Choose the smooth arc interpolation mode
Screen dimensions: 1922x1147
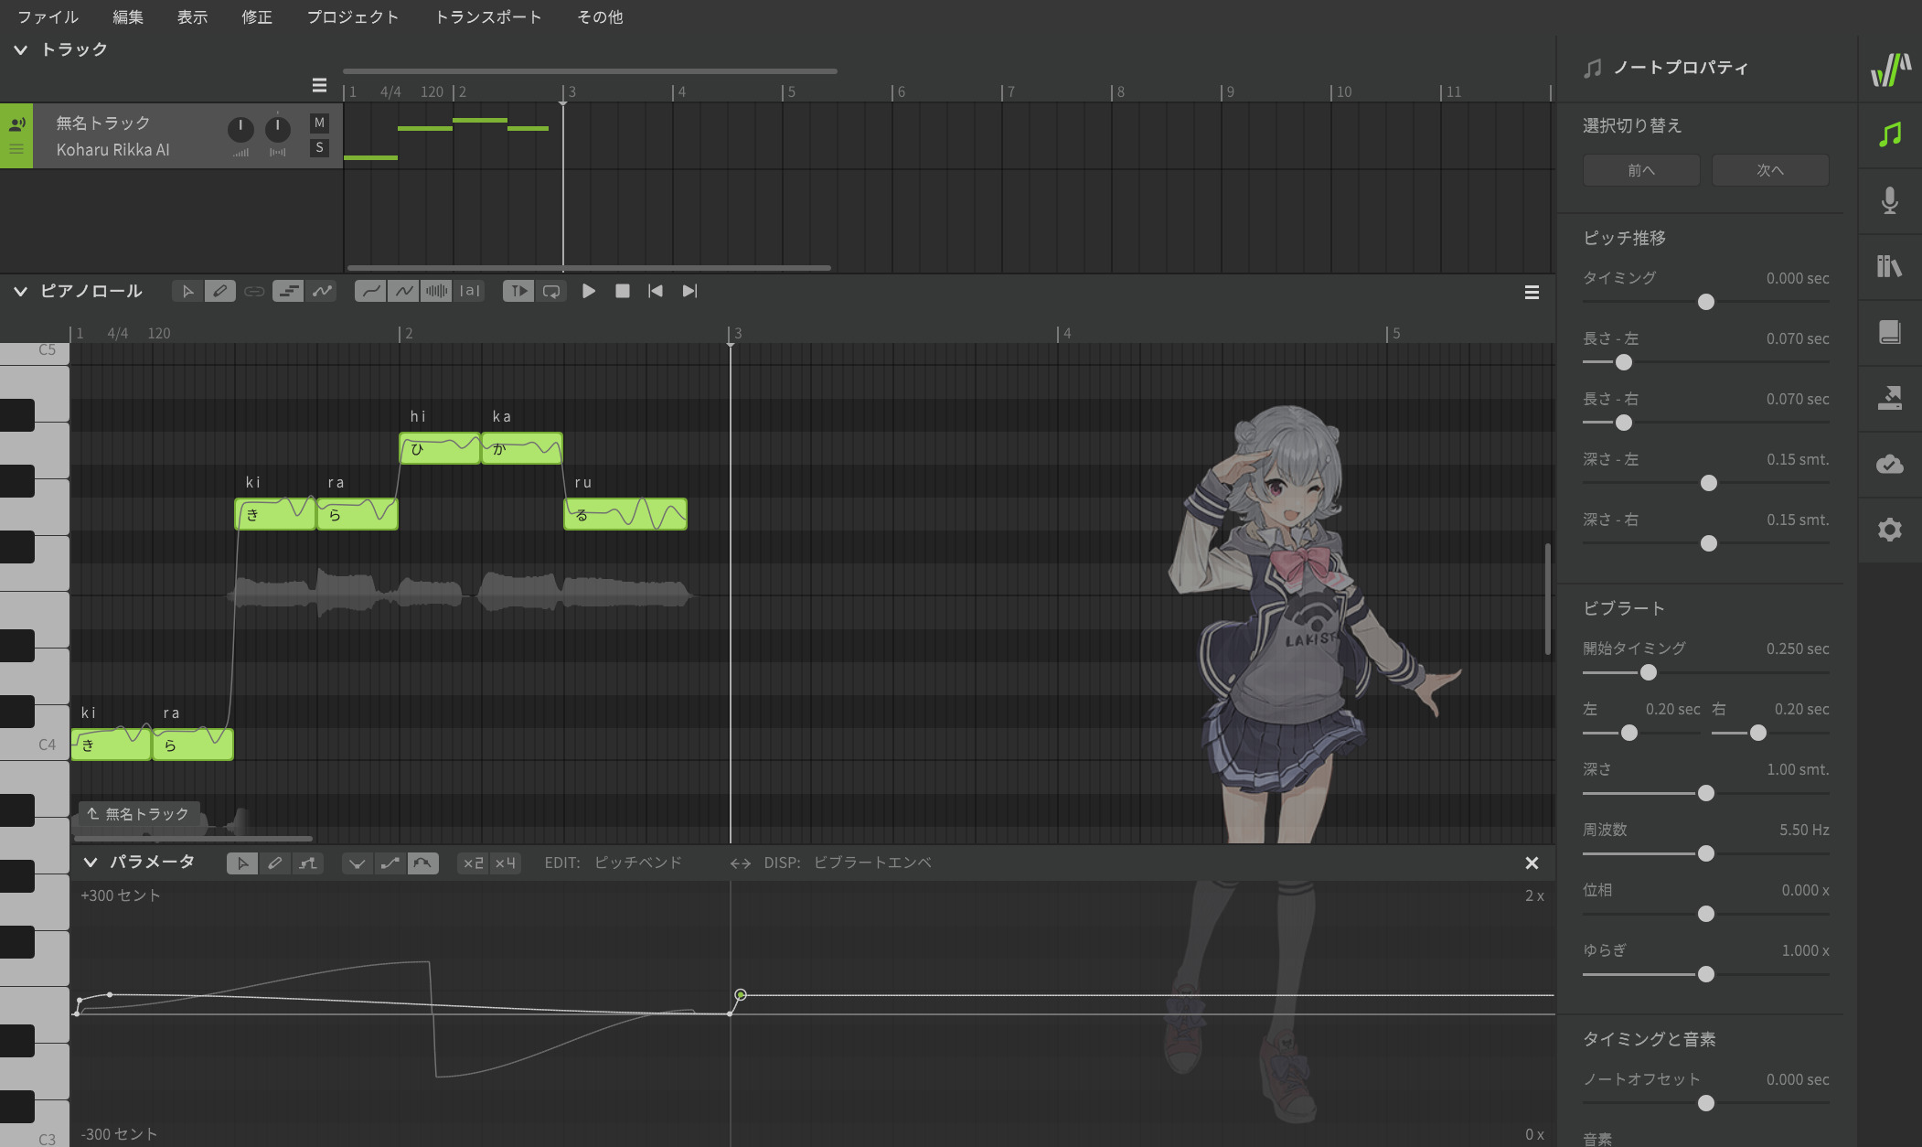(x=422, y=863)
